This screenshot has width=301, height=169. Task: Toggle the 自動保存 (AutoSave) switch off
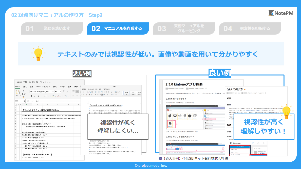pos(25,82)
